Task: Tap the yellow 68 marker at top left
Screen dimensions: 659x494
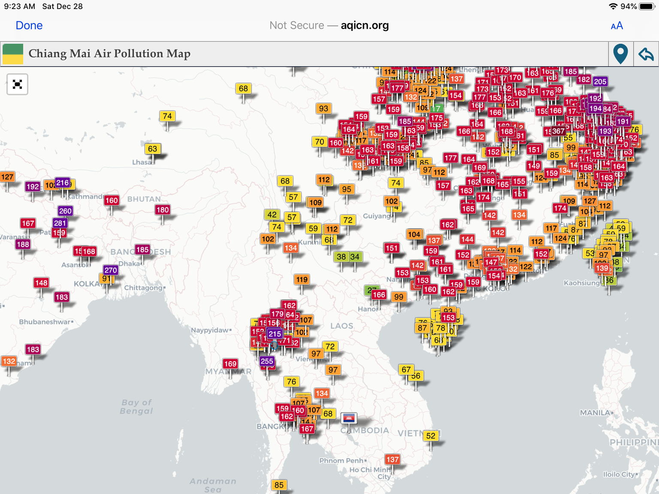Action: 243,89
